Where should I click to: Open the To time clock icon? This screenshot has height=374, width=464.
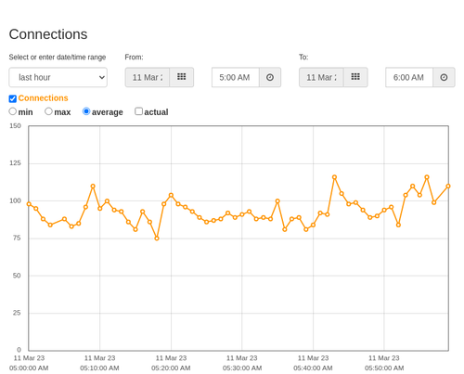444,77
